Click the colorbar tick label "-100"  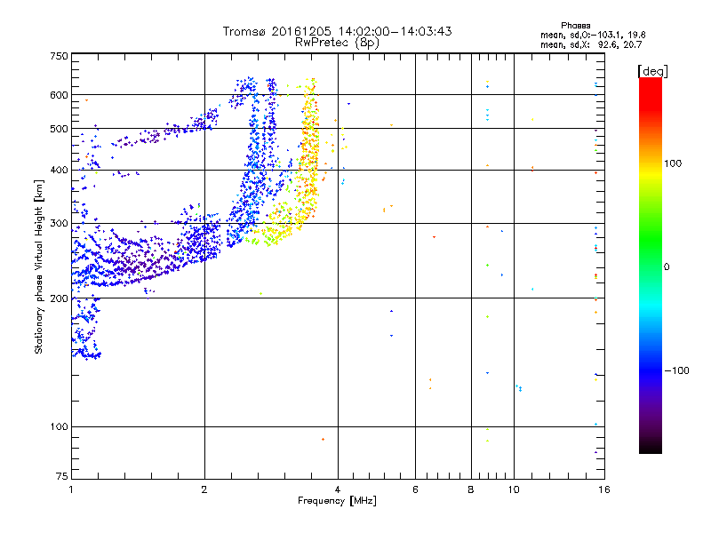(x=677, y=370)
